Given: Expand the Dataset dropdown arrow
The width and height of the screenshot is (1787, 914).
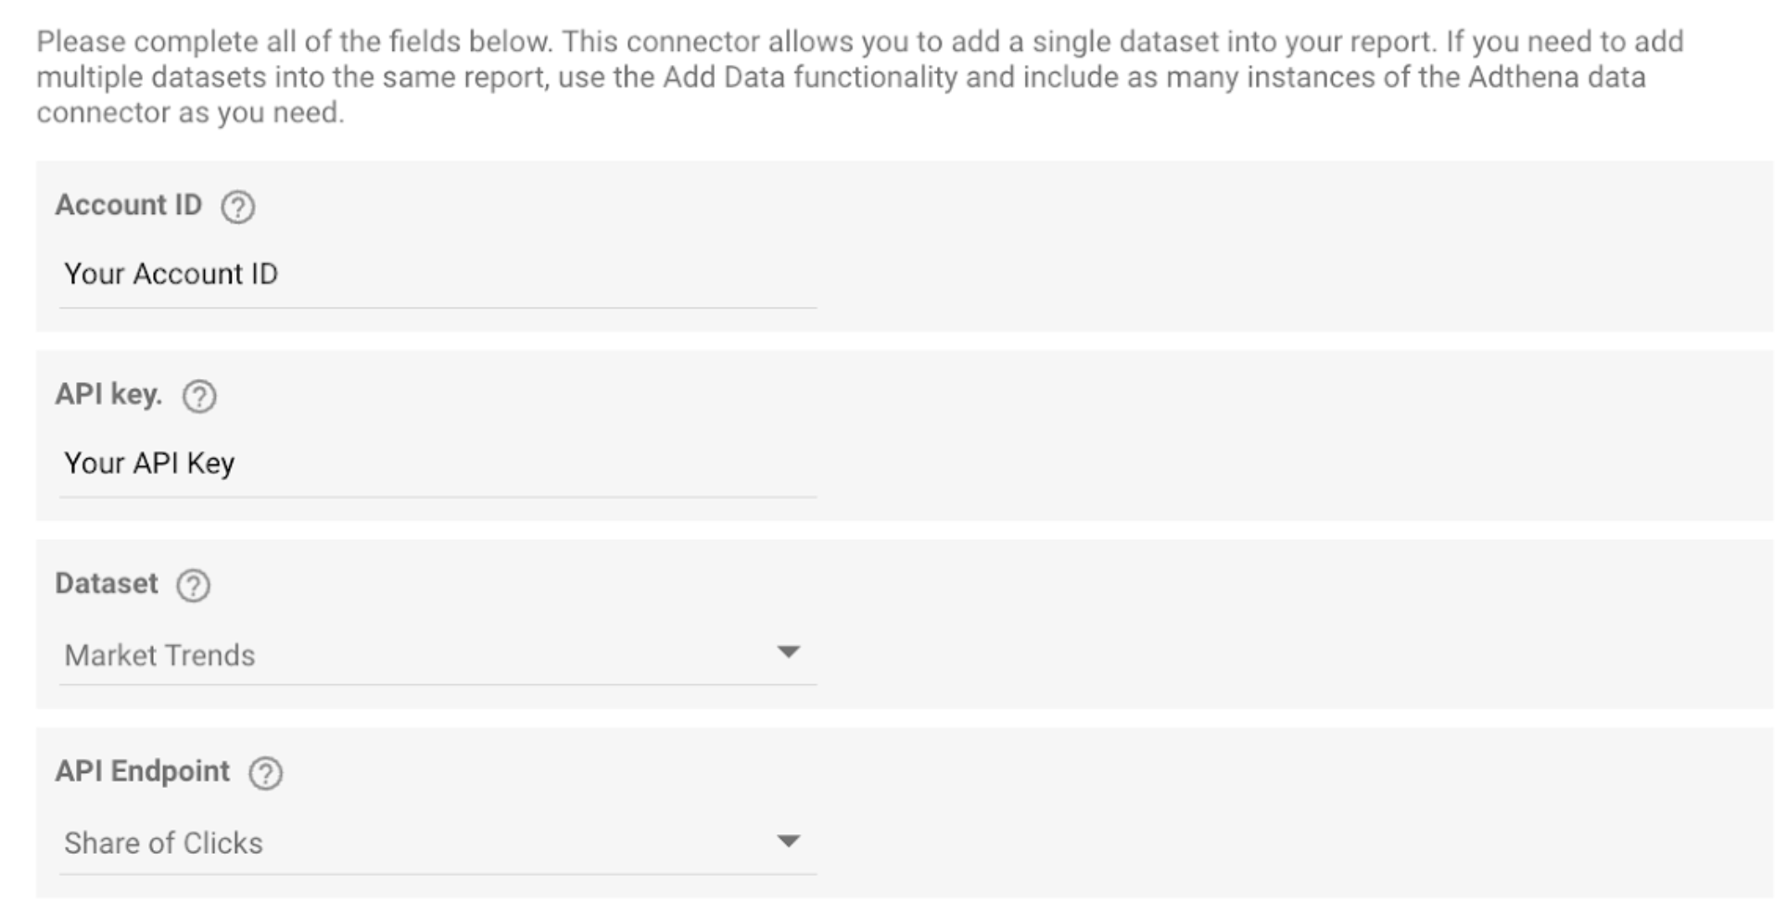Looking at the screenshot, I should 788,653.
